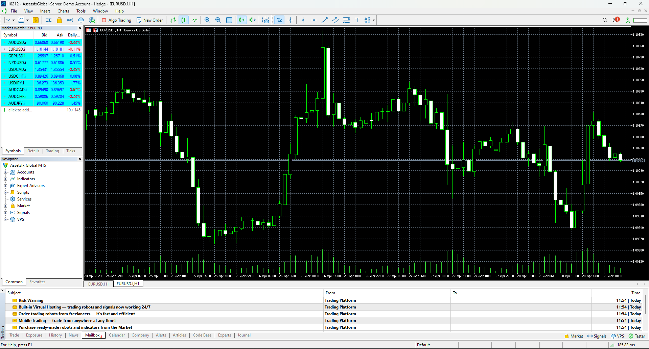Switch to Favorites tab in Navigator
Viewport: 649px width, 349px height.
[x=37, y=282]
